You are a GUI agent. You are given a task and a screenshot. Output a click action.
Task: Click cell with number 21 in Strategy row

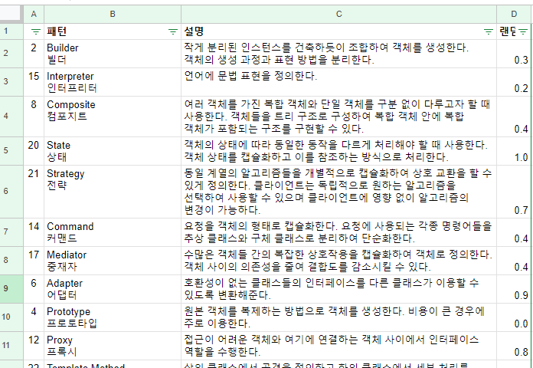pos(34,192)
